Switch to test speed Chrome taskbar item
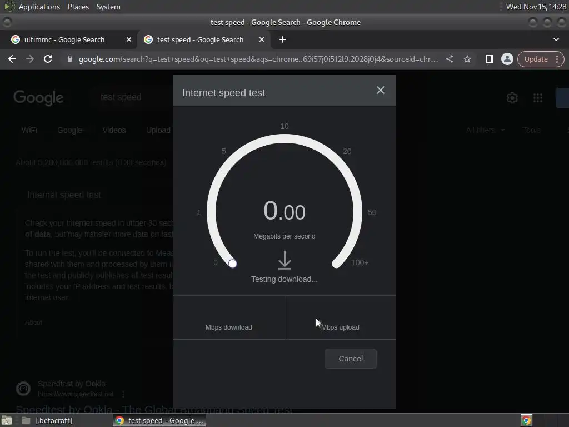The width and height of the screenshot is (569, 427). (x=159, y=420)
